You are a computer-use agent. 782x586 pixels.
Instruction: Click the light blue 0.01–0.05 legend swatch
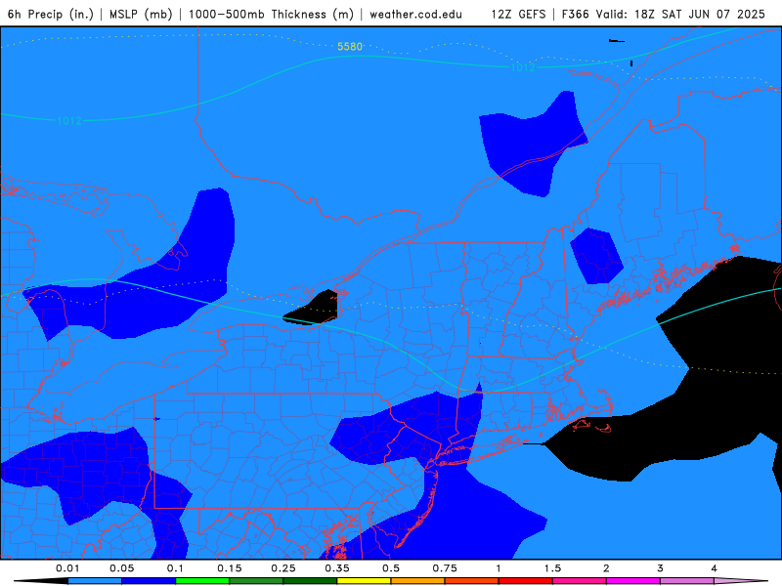[95, 581]
